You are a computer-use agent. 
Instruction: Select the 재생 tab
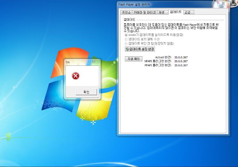(x=163, y=13)
